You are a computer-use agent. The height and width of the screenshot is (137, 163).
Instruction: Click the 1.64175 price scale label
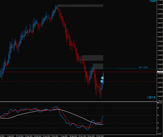tap(160, 32)
